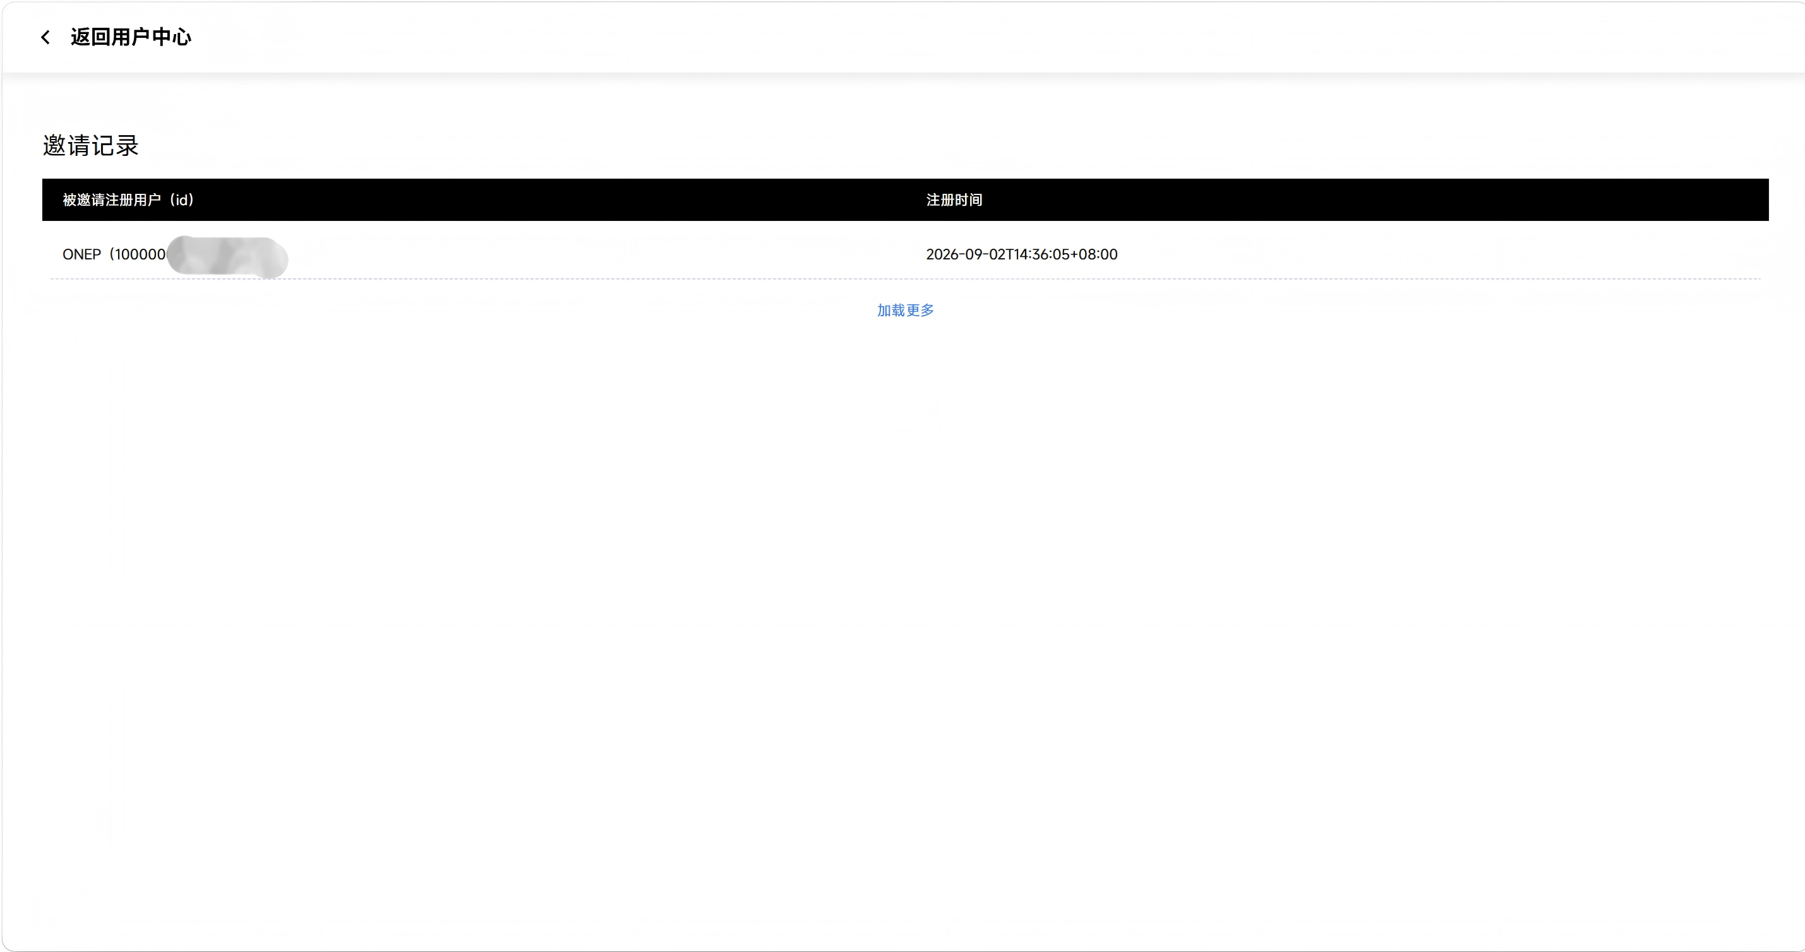1805x952 pixels.
Task: Click empty space in the black header bar
Action: click(x=1331, y=199)
